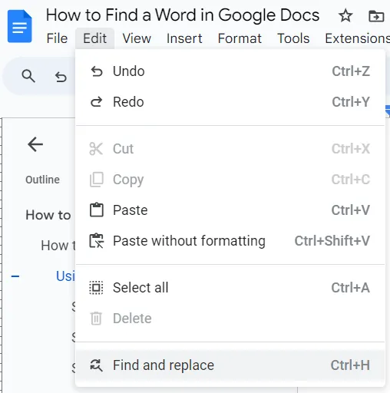
Task: Click the document title text
Action: (x=183, y=15)
